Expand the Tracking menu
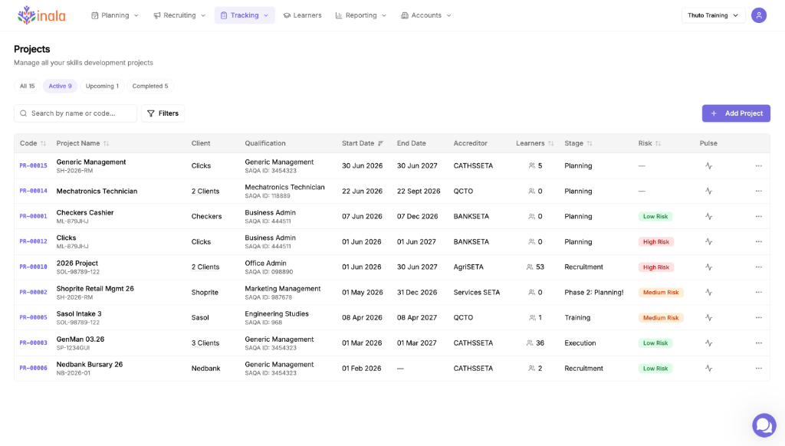Image resolution: width=785 pixels, height=446 pixels. click(245, 15)
